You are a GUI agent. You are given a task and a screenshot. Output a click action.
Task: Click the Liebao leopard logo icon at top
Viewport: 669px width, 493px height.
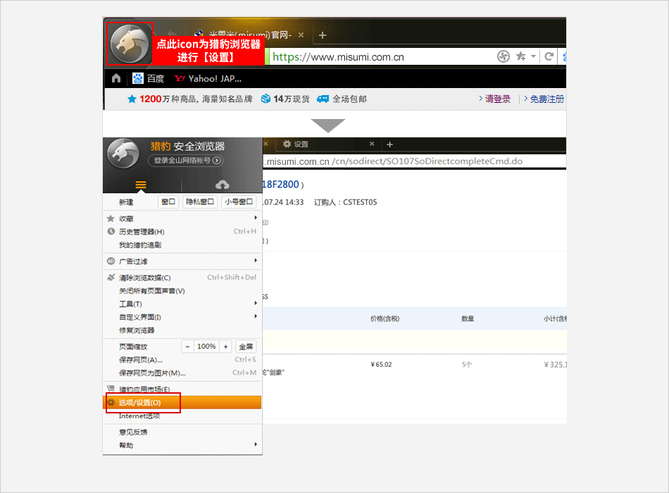[x=129, y=43]
